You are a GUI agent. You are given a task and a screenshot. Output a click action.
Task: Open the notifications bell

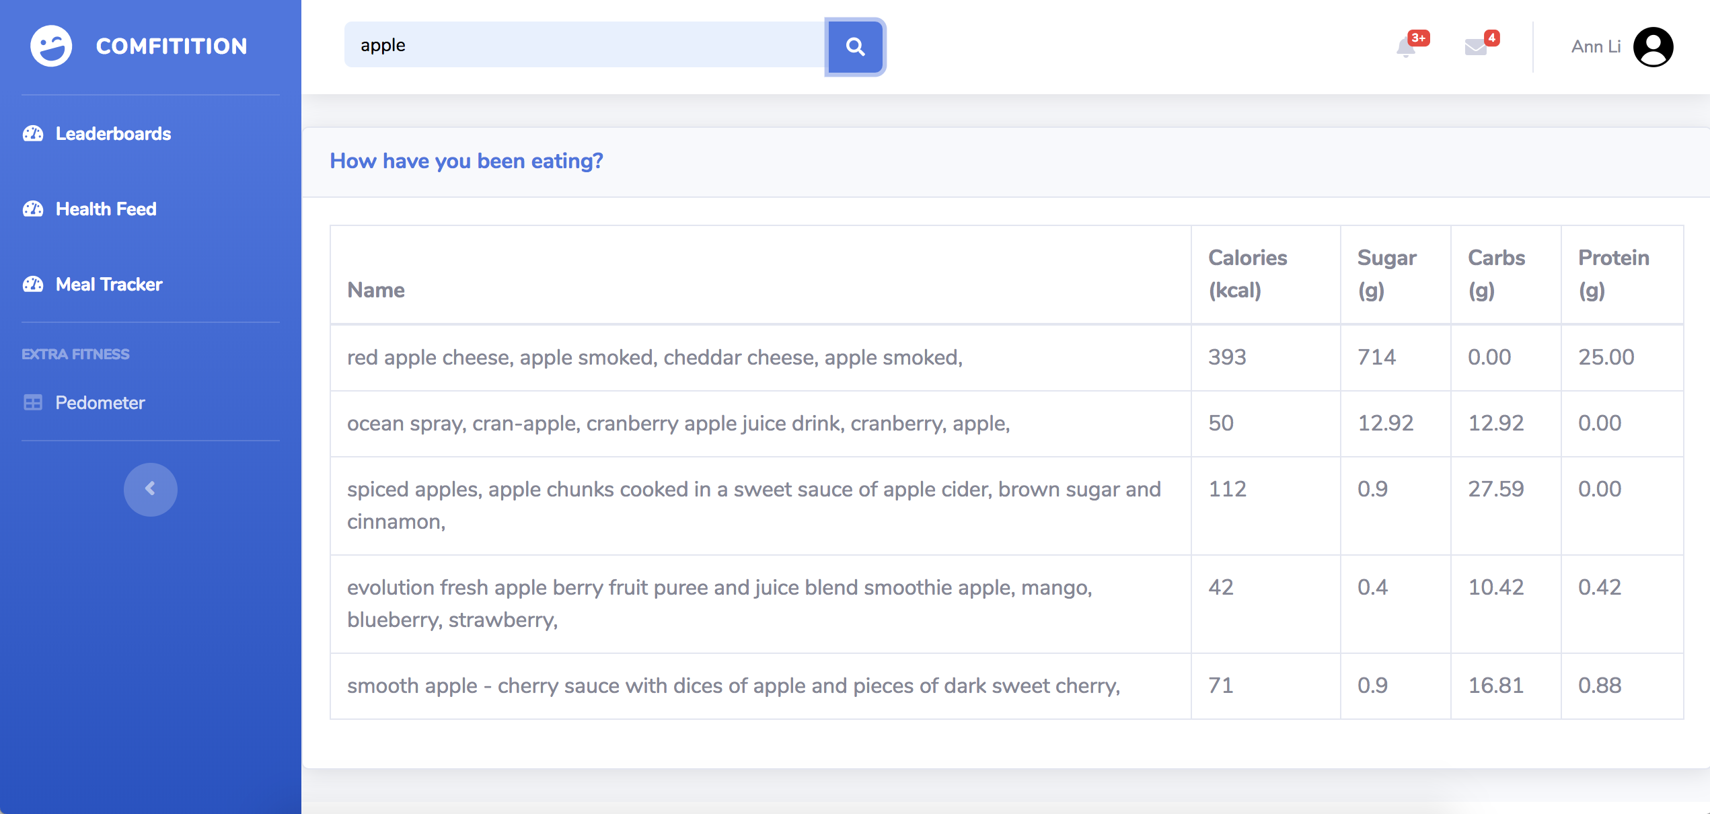1406,47
